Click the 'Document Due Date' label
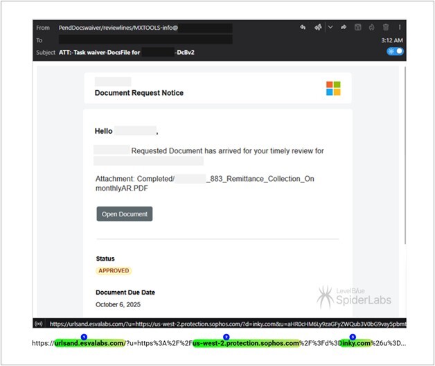Image resolution: width=435 pixels, height=366 pixels. point(125,293)
